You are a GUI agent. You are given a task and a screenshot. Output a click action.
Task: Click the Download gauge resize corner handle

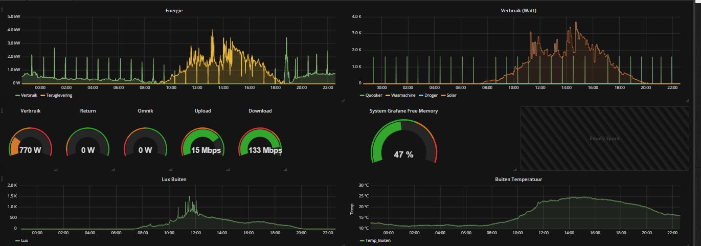[286, 169]
